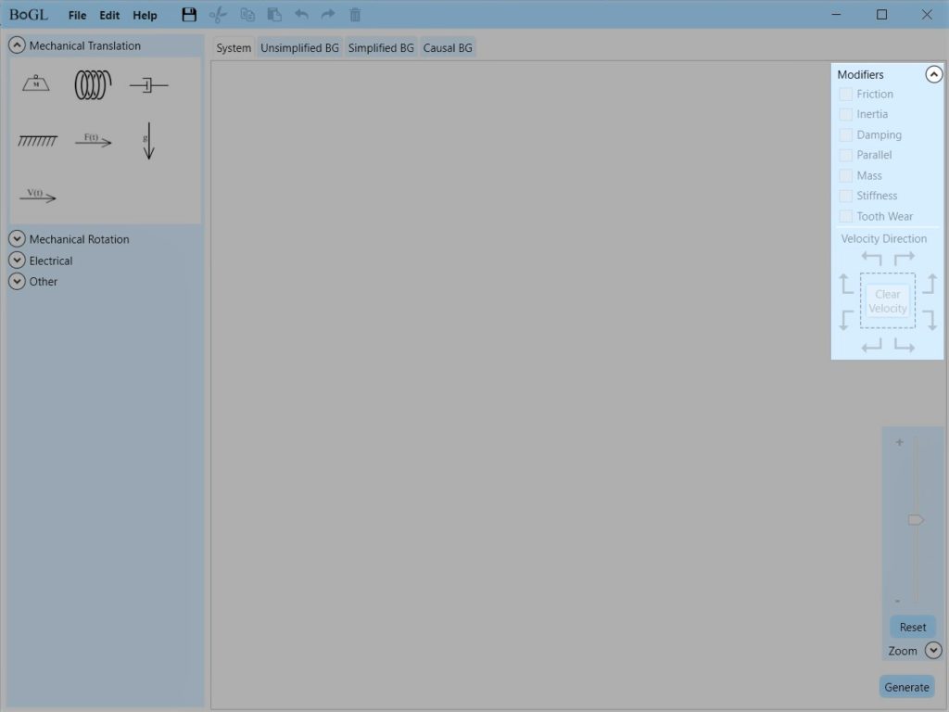Click the Generate button
Image resolution: width=949 pixels, height=712 pixels.
click(x=906, y=687)
